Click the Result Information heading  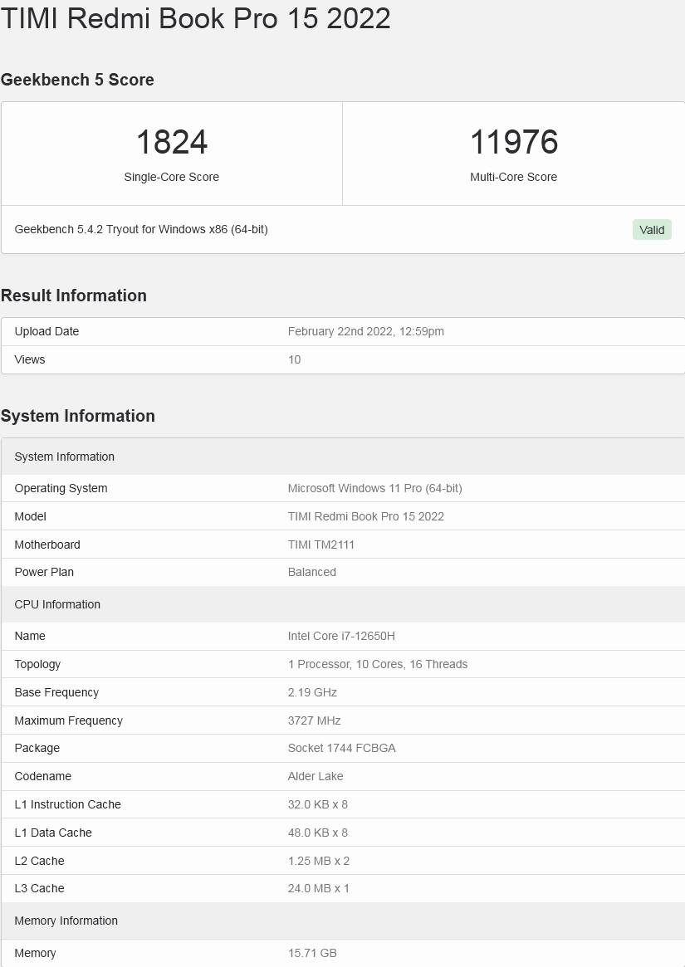[x=74, y=295]
